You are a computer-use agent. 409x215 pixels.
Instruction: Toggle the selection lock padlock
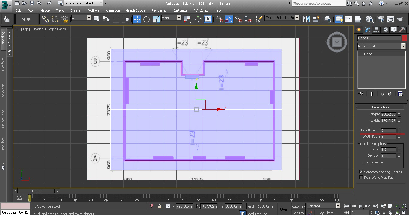[x=160, y=206]
